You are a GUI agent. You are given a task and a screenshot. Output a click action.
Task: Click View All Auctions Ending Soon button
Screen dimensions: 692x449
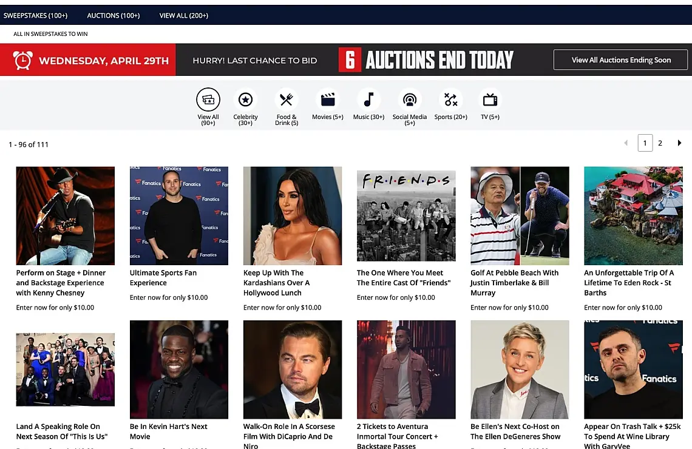click(x=620, y=60)
